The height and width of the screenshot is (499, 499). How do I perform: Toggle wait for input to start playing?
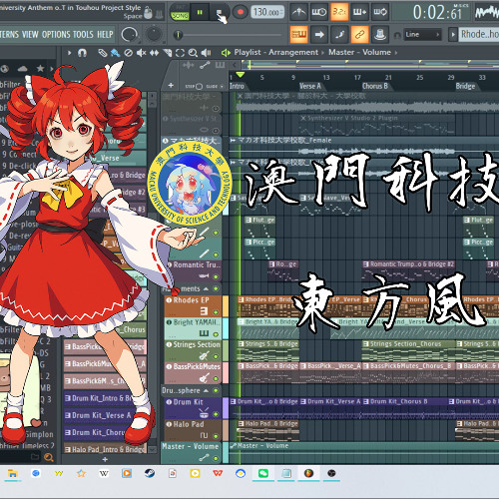(318, 12)
